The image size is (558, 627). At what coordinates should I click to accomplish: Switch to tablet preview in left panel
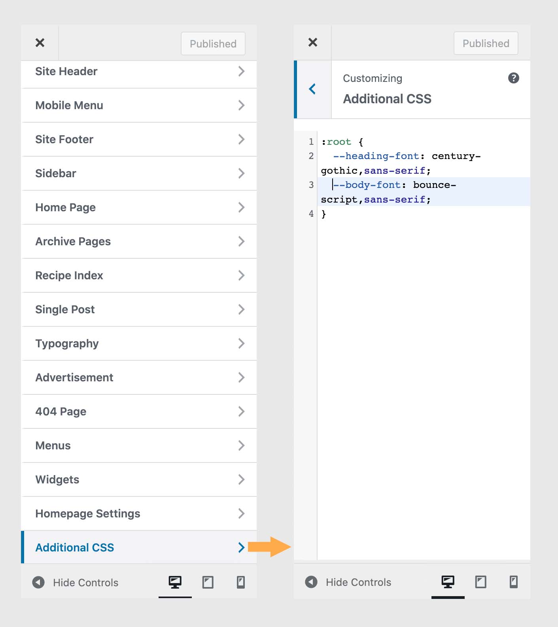208,582
